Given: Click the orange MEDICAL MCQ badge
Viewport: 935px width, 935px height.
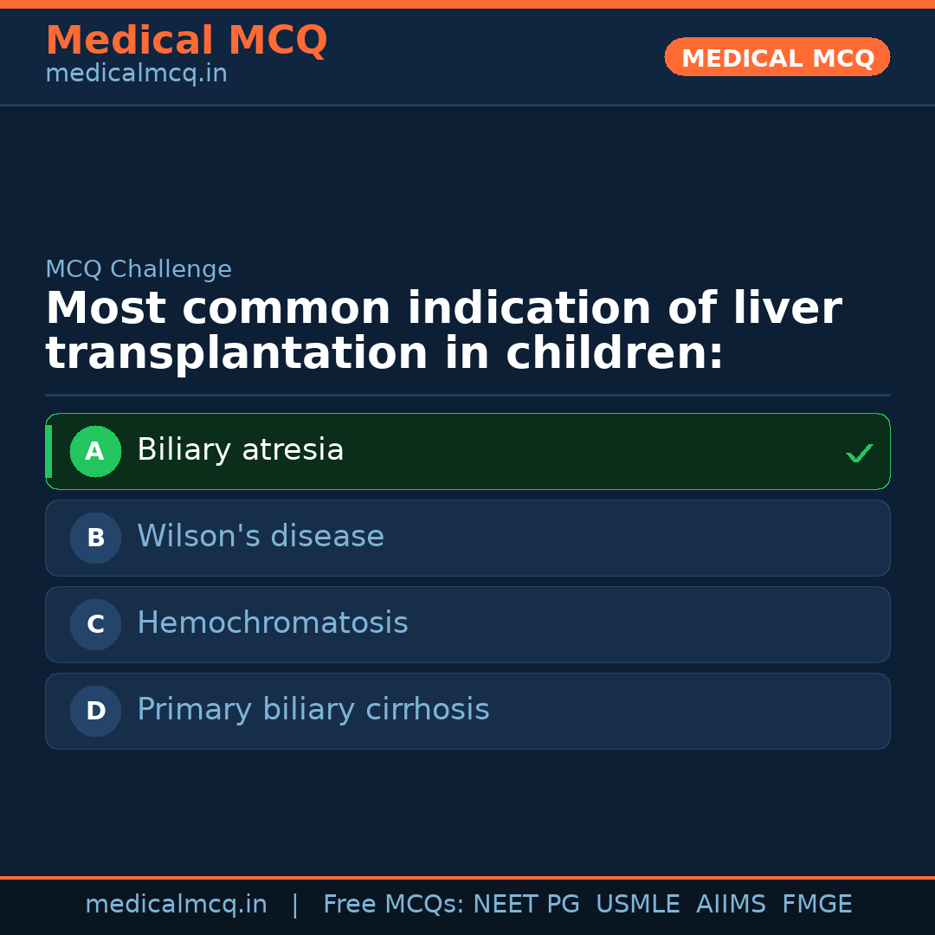Looking at the screenshot, I should tap(777, 57).
